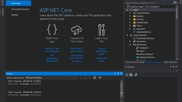This screenshot has width=182, height=102.
Task: Open Property Pages wrench icon
Action: click(x=136, y=75)
